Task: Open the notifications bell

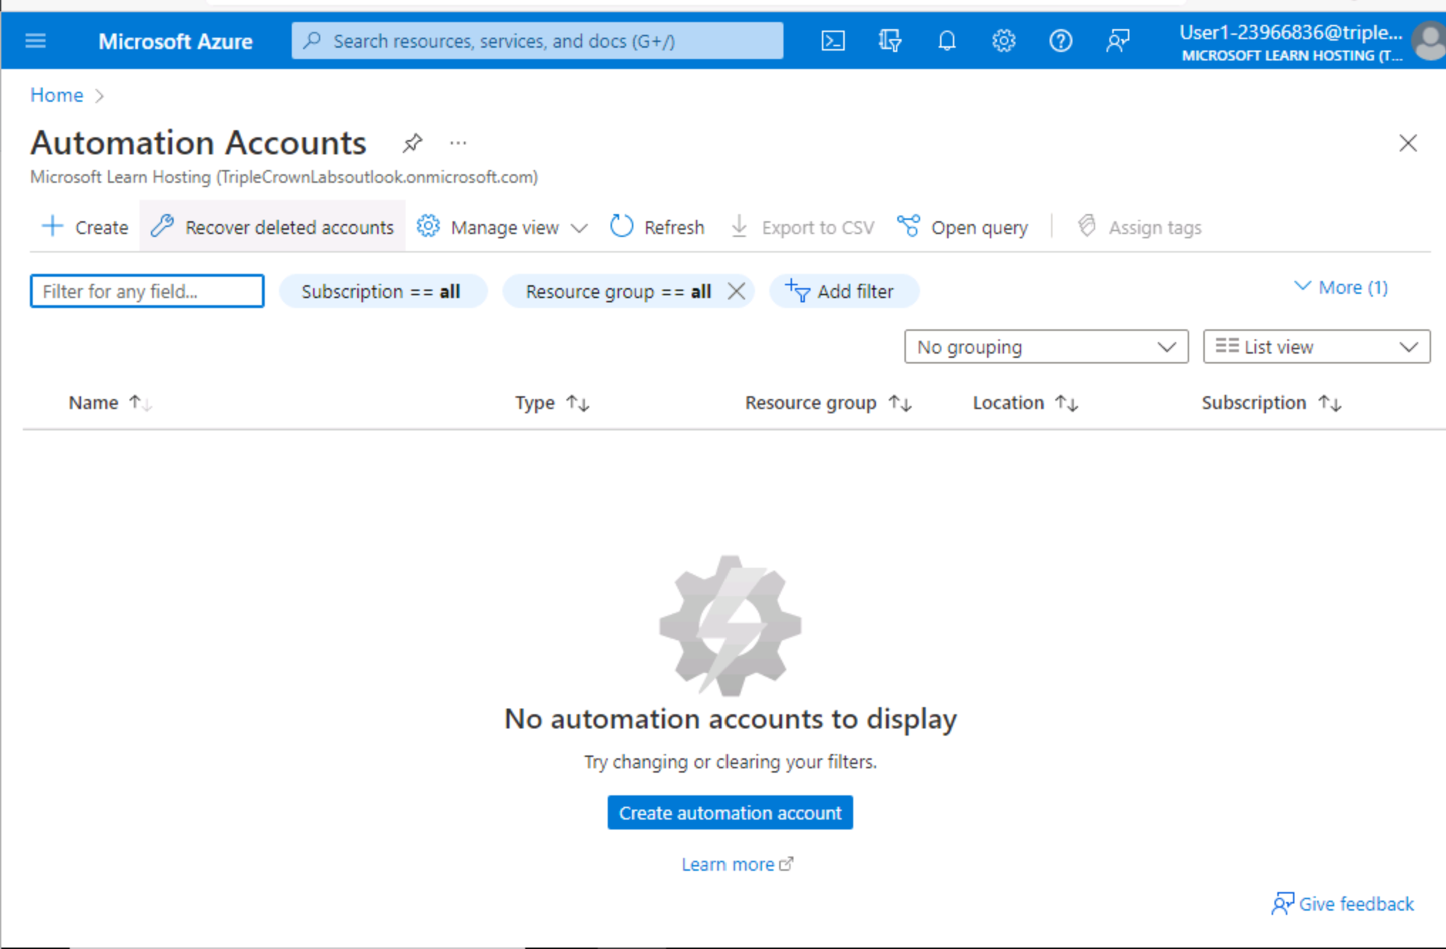Action: [x=946, y=41]
